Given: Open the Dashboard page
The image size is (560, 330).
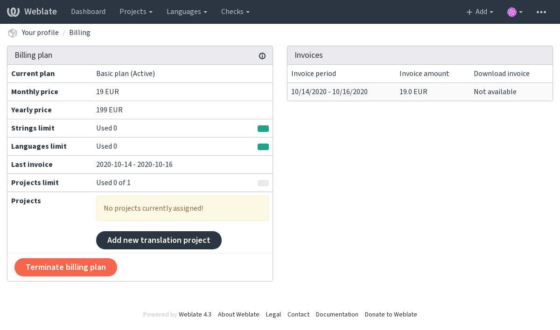Looking at the screenshot, I should [88, 12].
